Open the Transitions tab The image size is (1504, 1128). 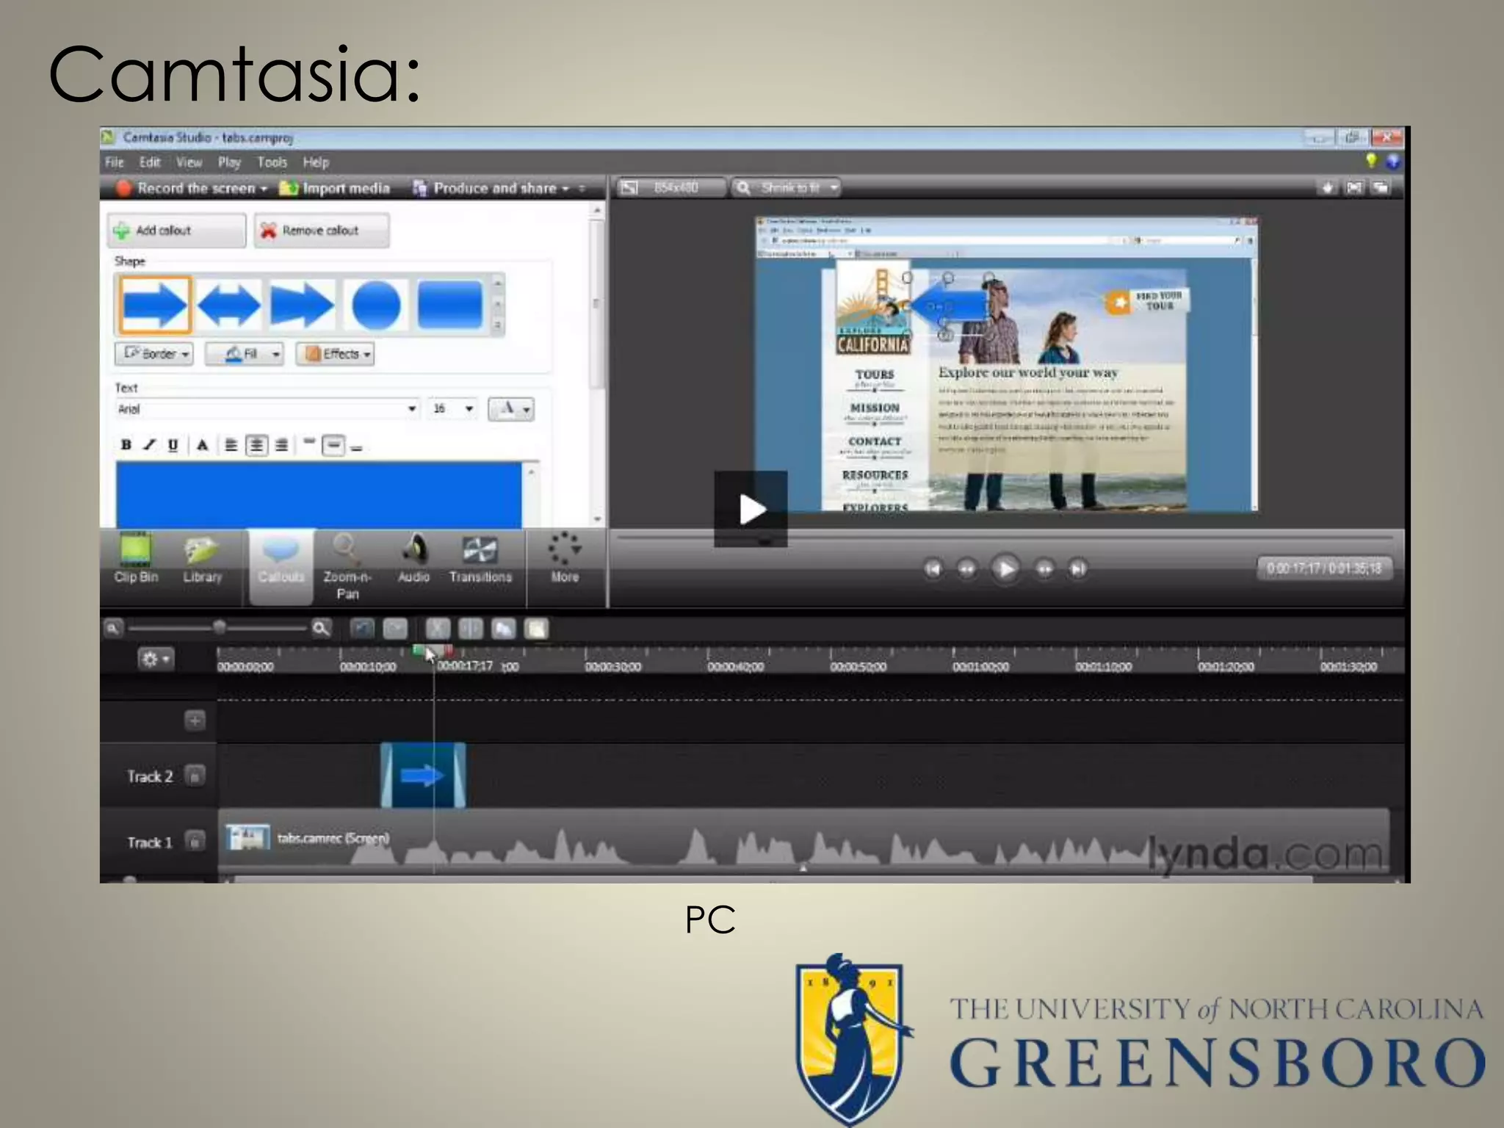coord(480,559)
